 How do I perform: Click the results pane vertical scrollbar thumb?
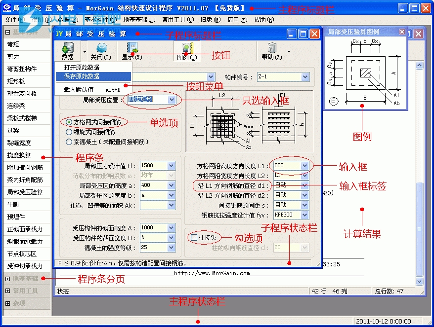(x=420, y=229)
